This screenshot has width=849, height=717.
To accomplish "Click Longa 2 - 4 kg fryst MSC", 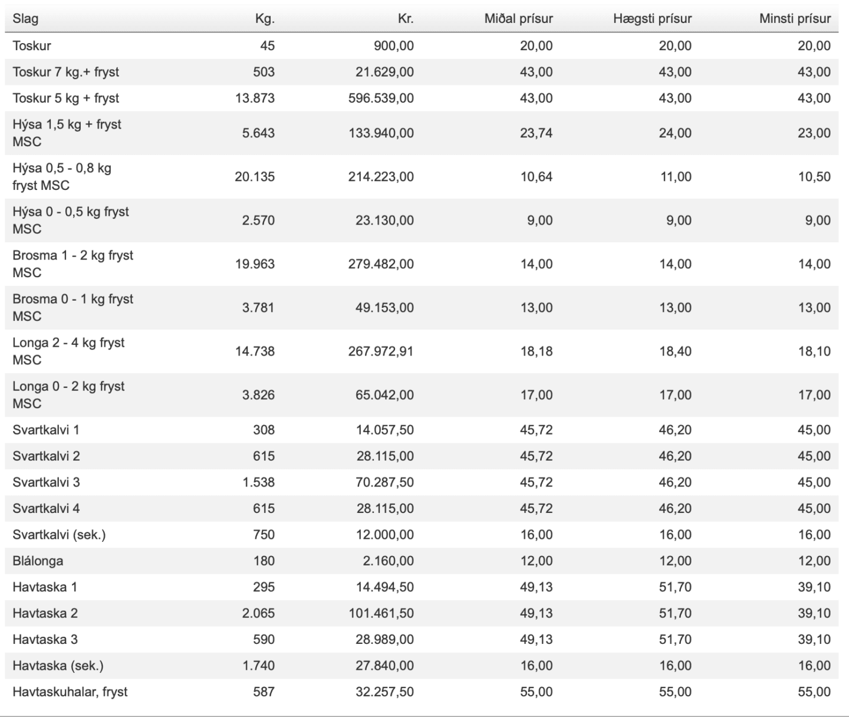I will pyautogui.click(x=68, y=351).
